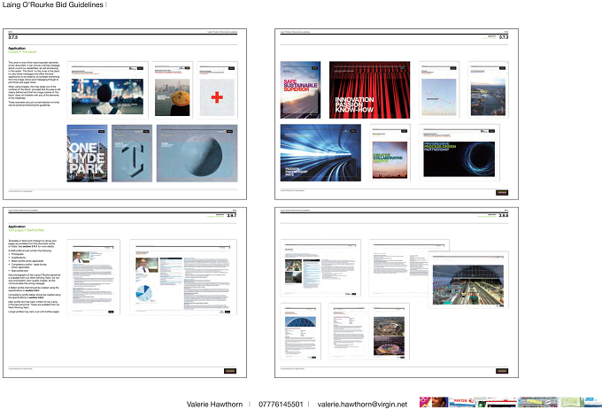Click the 3.7.3 section number on first page
The image size is (602, 409).
[12, 37]
